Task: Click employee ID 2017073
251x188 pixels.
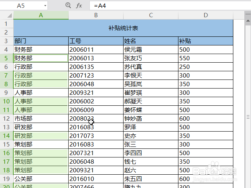Action: [96, 136]
